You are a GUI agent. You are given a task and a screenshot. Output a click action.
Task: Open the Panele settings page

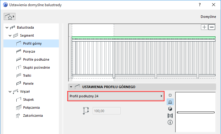tap(28, 83)
